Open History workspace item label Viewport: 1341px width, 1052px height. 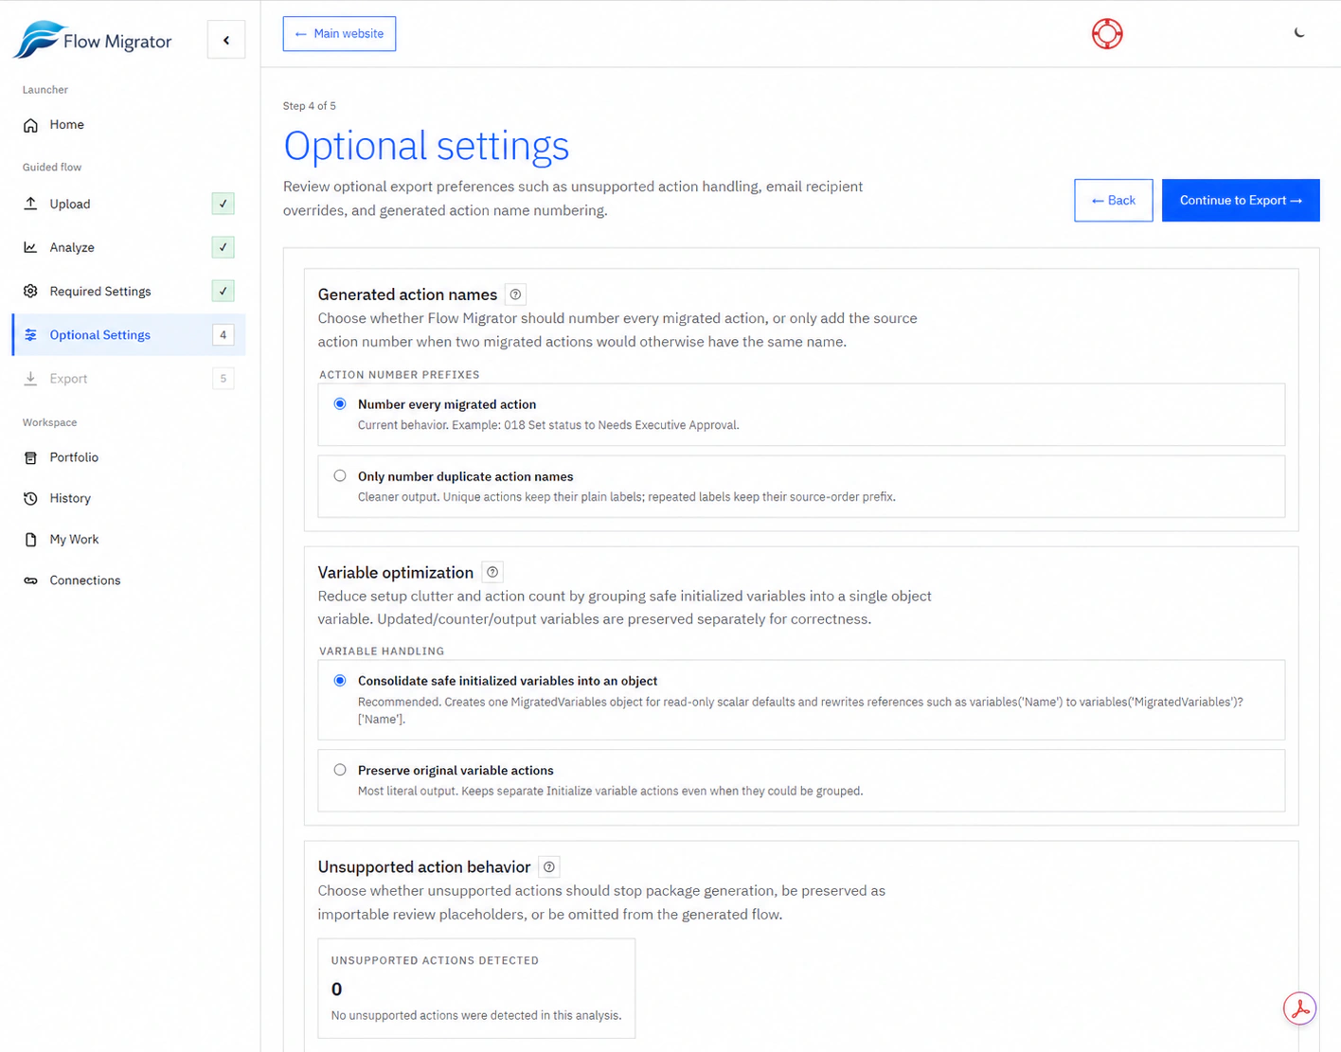coord(70,498)
